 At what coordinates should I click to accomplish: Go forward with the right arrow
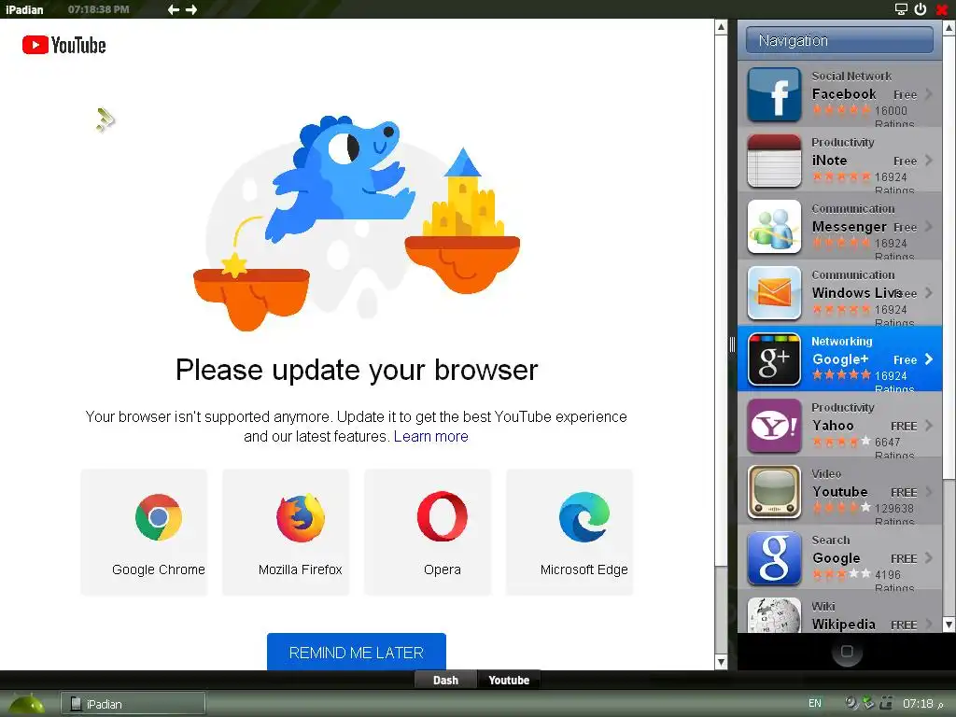(191, 9)
